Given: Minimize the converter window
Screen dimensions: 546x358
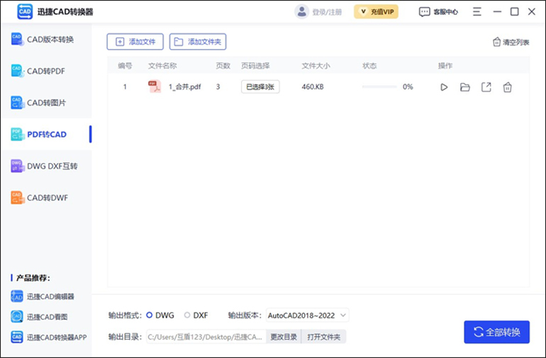Looking at the screenshot, I should (x=497, y=12).
